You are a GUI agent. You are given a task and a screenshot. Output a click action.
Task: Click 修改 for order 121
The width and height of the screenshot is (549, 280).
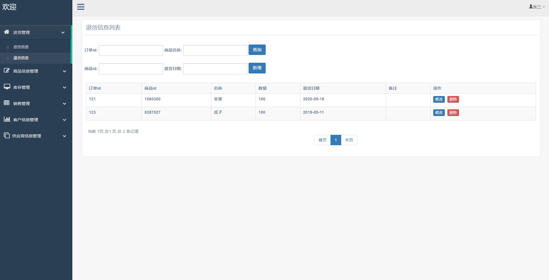pos(439,99)
